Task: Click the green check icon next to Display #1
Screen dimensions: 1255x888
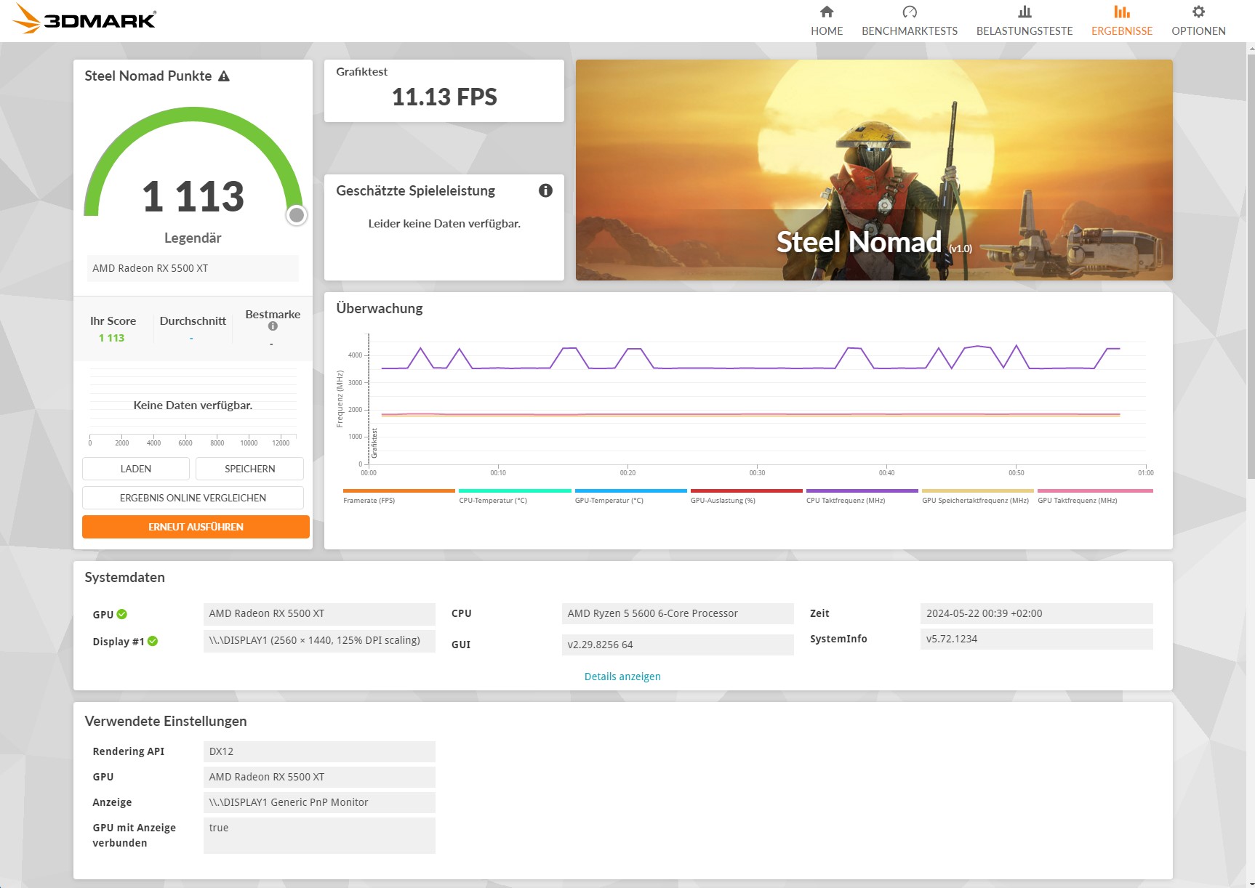Action: pyautogui.click(x=153, y=641)
